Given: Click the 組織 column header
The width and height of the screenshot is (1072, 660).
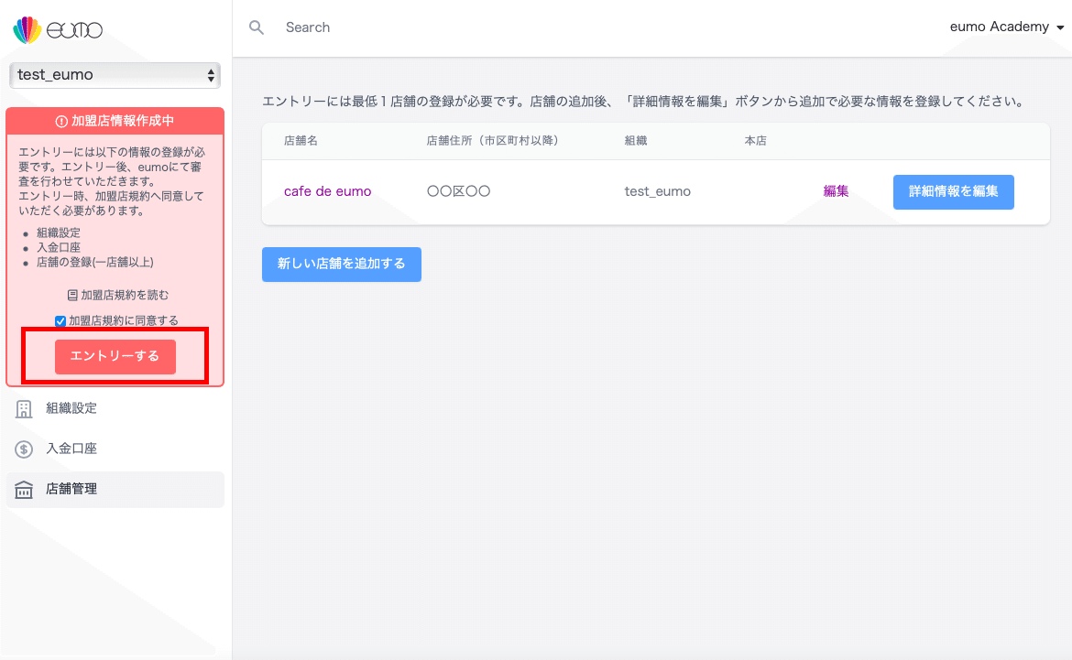Looking at the screenshot, I should pyautogui.click(x=635, y=141).
